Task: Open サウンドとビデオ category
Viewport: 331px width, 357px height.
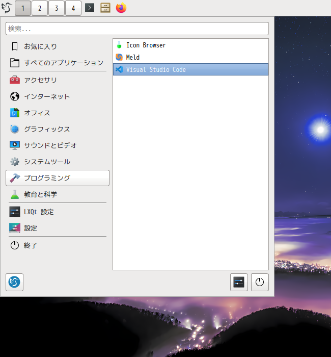Action: tap(57, 145)
